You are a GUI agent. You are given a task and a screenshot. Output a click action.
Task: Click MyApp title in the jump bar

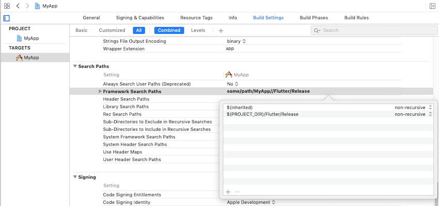pyautogui.click(x=50, y=6)
